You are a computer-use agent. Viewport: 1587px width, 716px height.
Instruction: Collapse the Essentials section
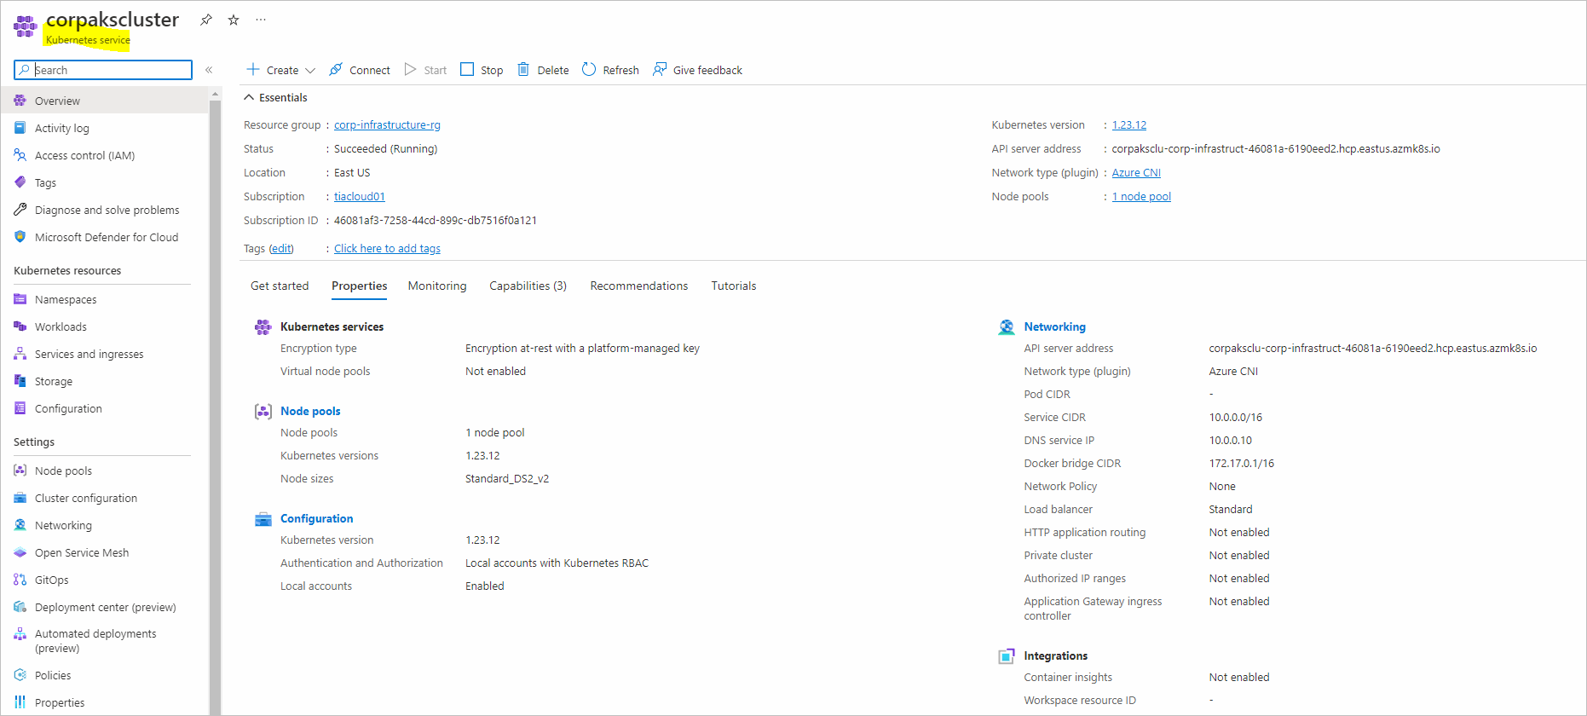click(x=275, y=97)
